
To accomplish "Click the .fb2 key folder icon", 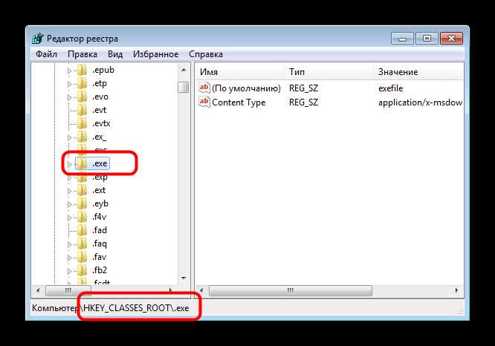I will tap(82, 270).
